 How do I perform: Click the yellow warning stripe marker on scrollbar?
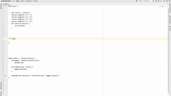(168, 38)
